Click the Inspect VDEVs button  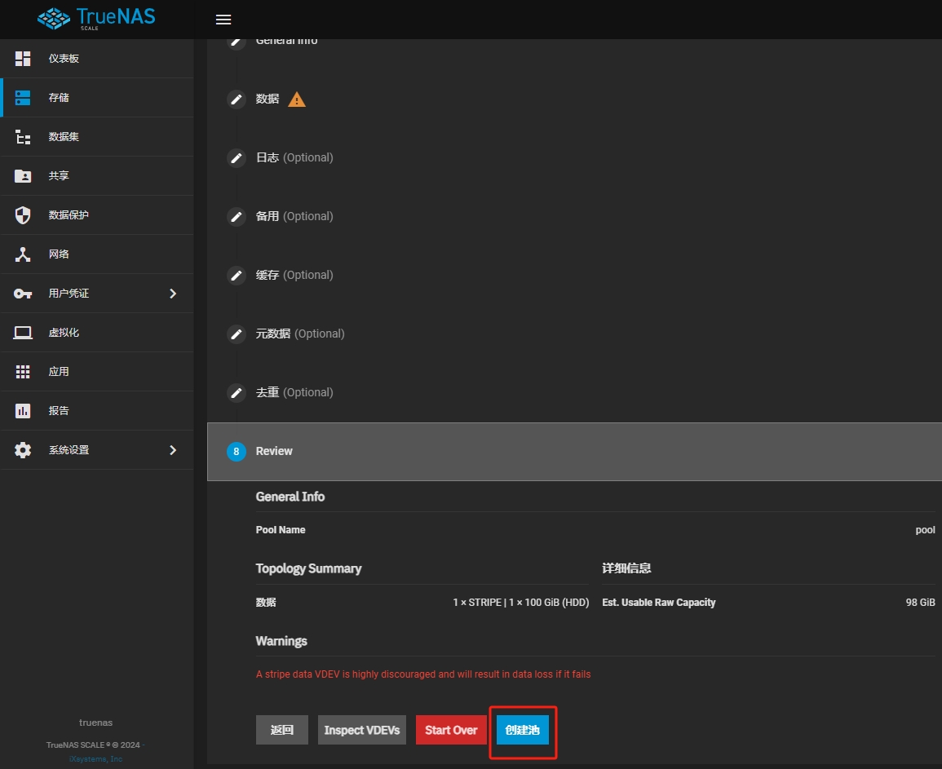point(362,730)
